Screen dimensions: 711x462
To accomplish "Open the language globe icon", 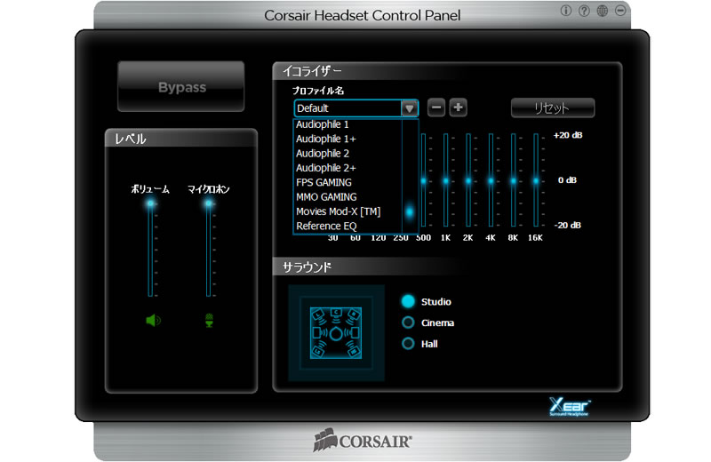I will pos(603,11).
